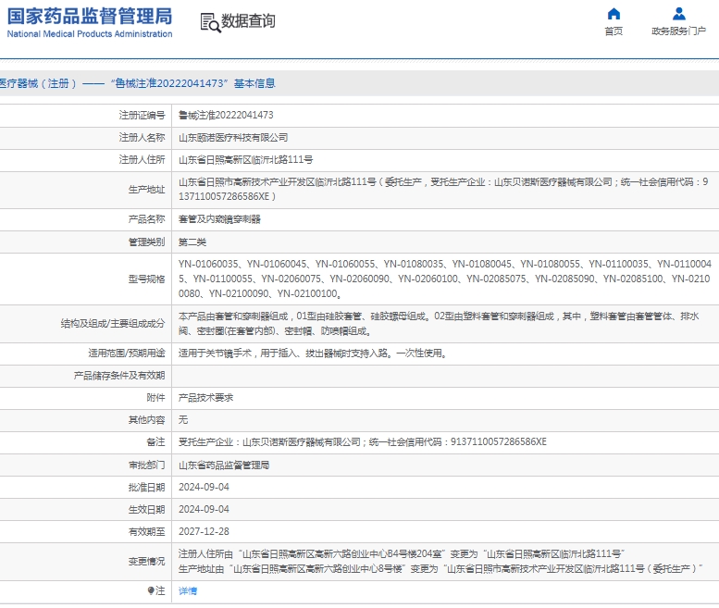719x608 pixels.
Task: Click the 型号规格 model list text
Action: coord(445,279)
